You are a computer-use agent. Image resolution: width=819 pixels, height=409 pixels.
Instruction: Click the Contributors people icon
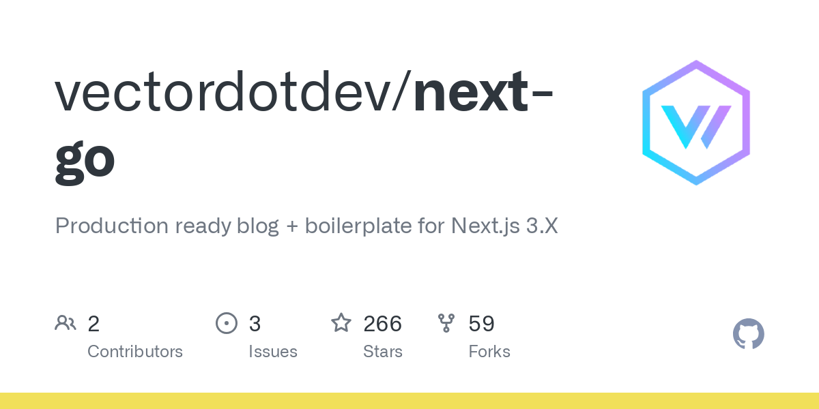coord(66,323)
